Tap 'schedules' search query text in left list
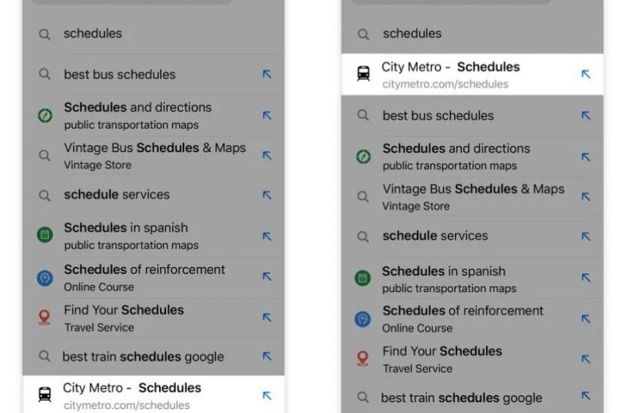The width and height of the screenshot is (621, 413). (x=92, y=33)
